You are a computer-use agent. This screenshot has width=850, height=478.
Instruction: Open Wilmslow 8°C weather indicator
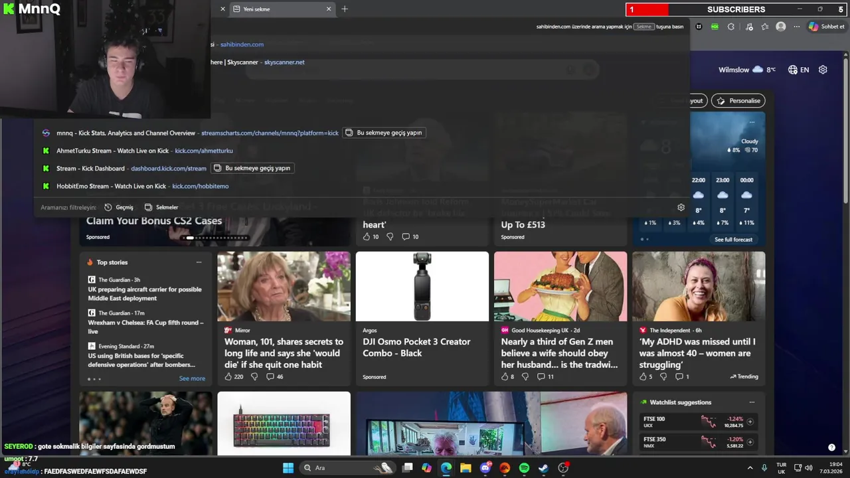(x=747, y=70)
